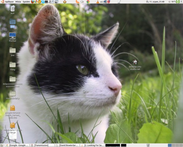The width and height of the screenshot is (183, 147).
Task: Open the Místa menu
Action: [x=18, y=2]
